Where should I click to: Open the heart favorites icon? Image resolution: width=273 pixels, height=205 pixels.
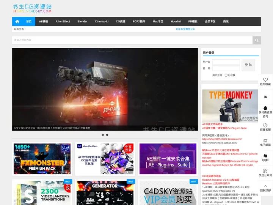pyautogui.click(x=265, y=80)
